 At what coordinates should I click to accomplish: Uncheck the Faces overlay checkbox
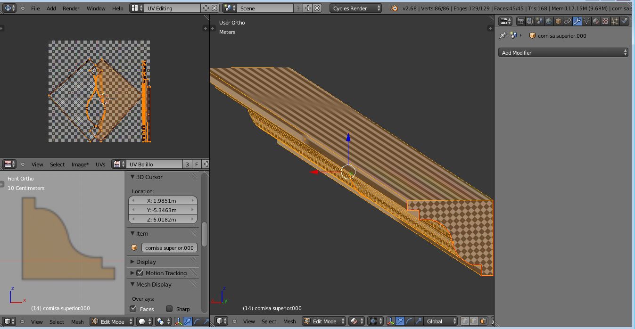(x=133, y=309)
